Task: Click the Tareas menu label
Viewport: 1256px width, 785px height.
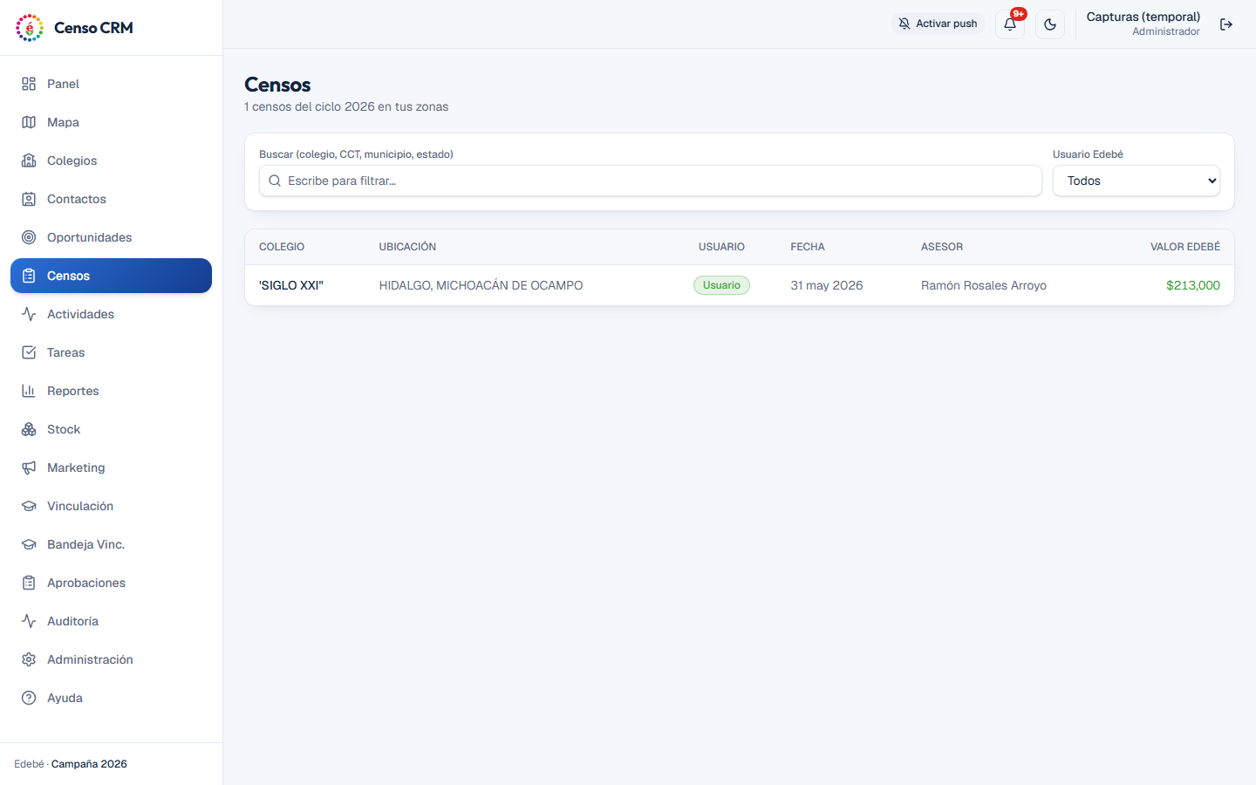Action: [x=66, y=352]
